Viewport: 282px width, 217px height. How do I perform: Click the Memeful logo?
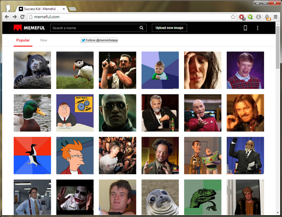coord(29,28)
